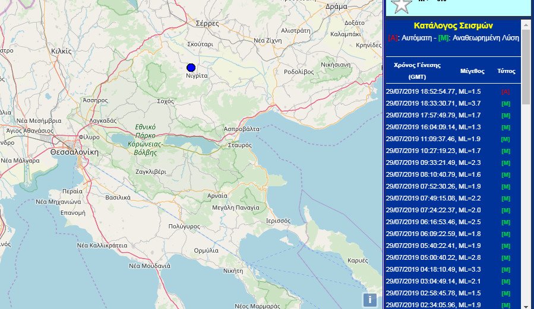Screen dimensions: 534x309
Task: Select earthquake 29/07/2019 03:04:49.14, ML=2.1
Action: tap(433, 281)
